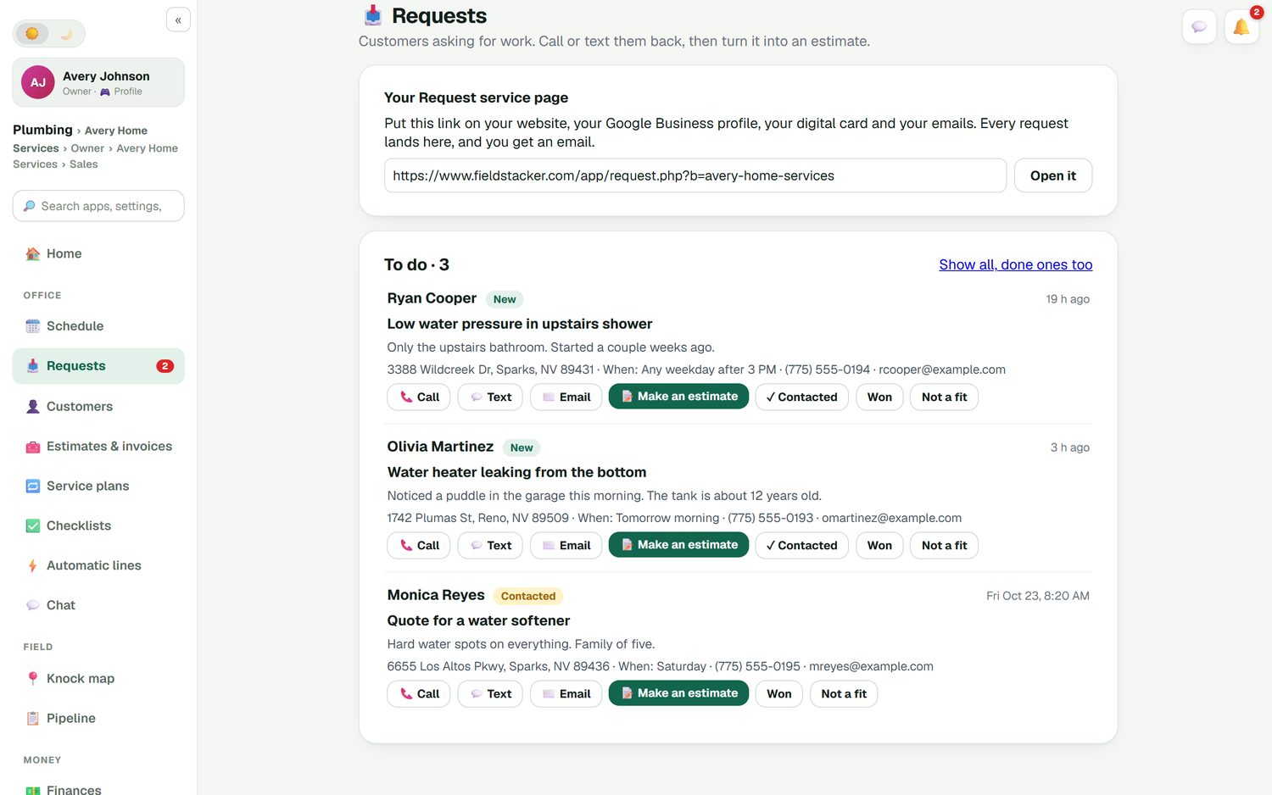This screenshot has height=795, width=1272.
Task: Click the Knock map pin icon
Action: pyautogui.click(x=33, y=679)
